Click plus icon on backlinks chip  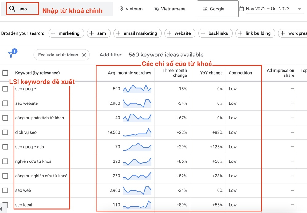pos(203,33)
